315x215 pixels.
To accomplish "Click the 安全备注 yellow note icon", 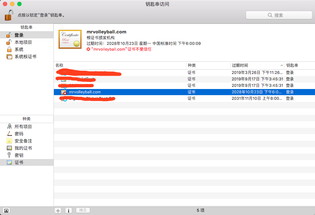I will [9, 141].
